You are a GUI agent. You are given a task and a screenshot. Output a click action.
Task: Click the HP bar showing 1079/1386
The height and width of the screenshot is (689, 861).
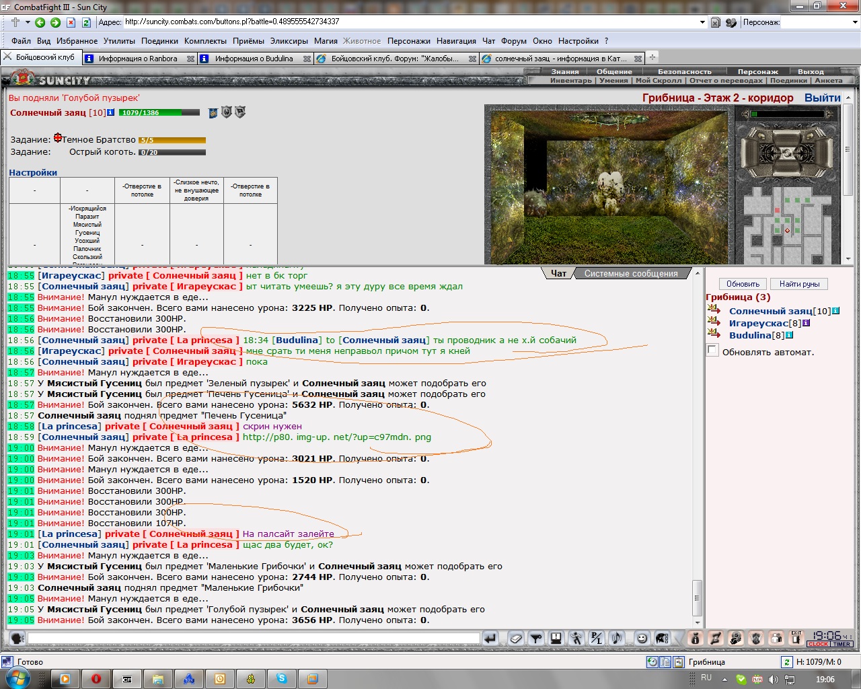(159, 112)
